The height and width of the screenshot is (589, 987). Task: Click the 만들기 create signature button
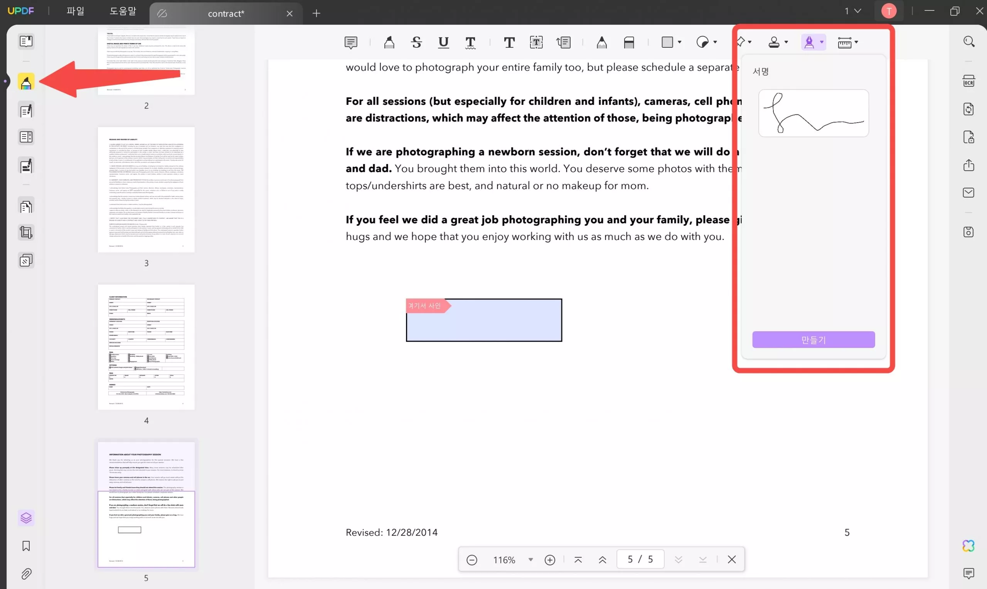pyautogui.click(x=814, y=340)
